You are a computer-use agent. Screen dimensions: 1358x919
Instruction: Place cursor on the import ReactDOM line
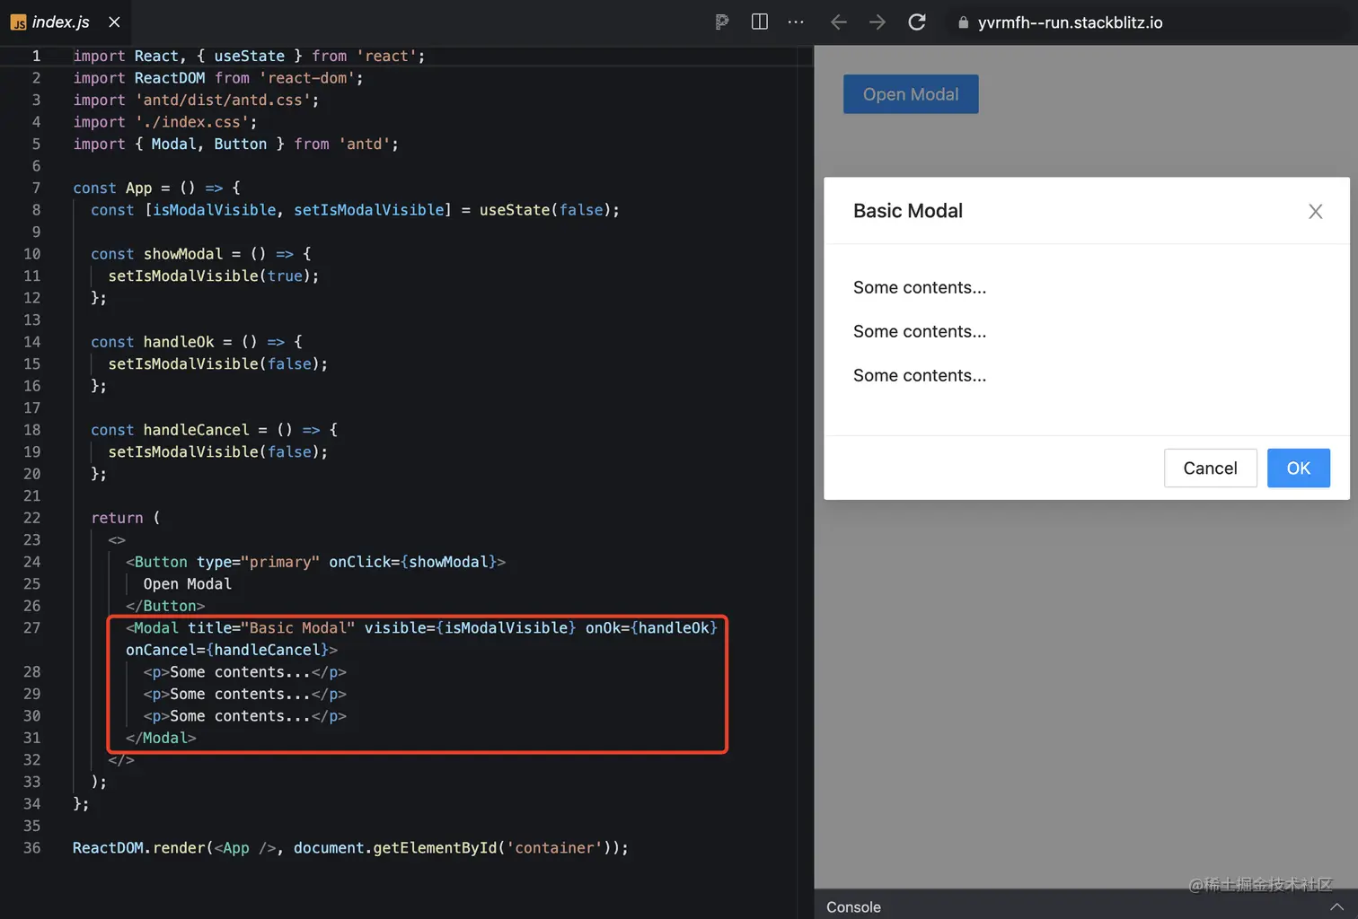(218, 78)
